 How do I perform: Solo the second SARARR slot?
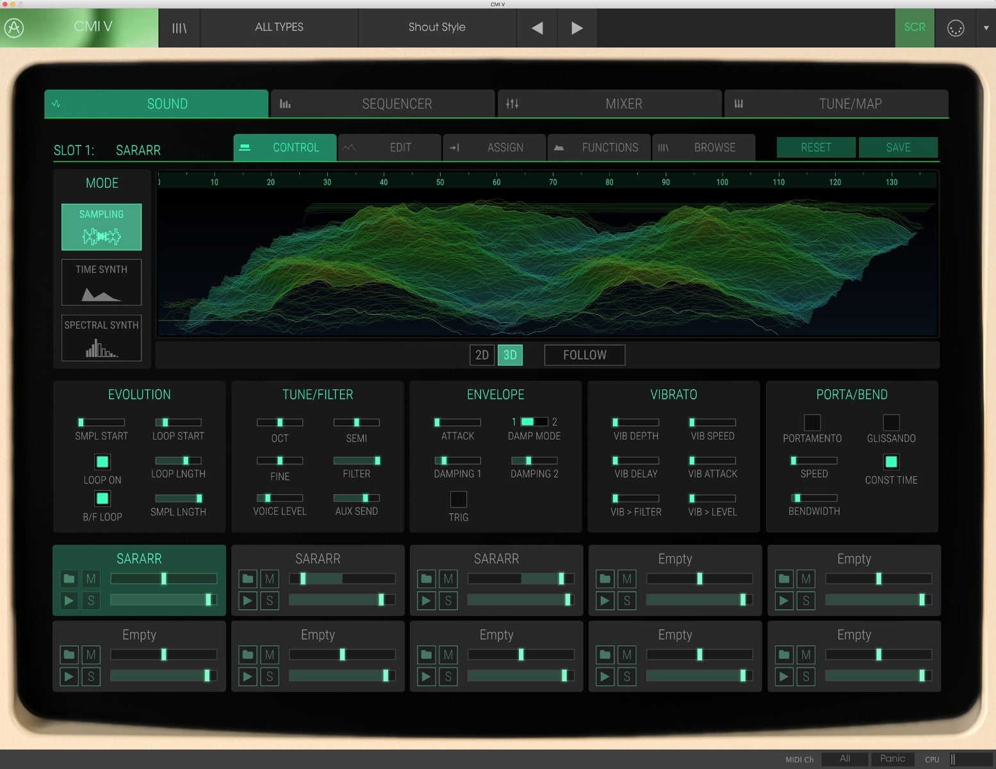tap(270, 601)
